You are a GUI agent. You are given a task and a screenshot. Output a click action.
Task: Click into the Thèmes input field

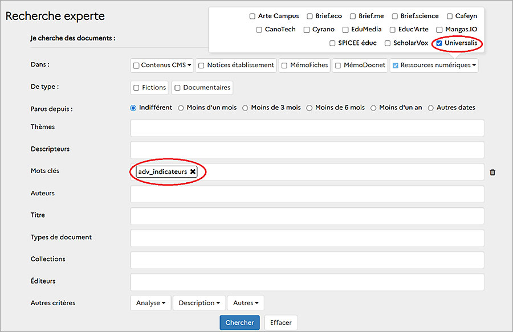click(x=307, y=128)
